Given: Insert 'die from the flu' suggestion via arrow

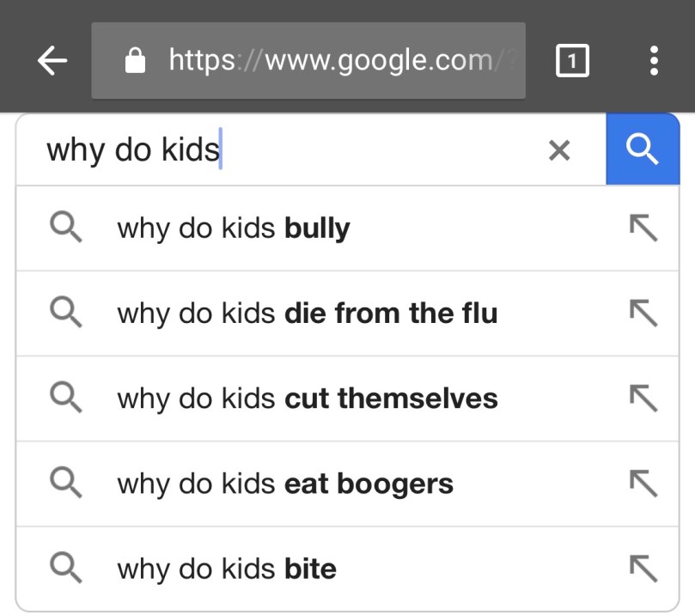Looking at the screenshot, I should click(643, 314).
